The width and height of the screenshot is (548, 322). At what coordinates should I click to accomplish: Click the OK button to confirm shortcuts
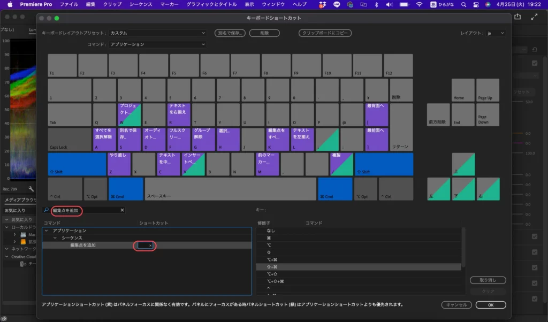tap(491, 305)
